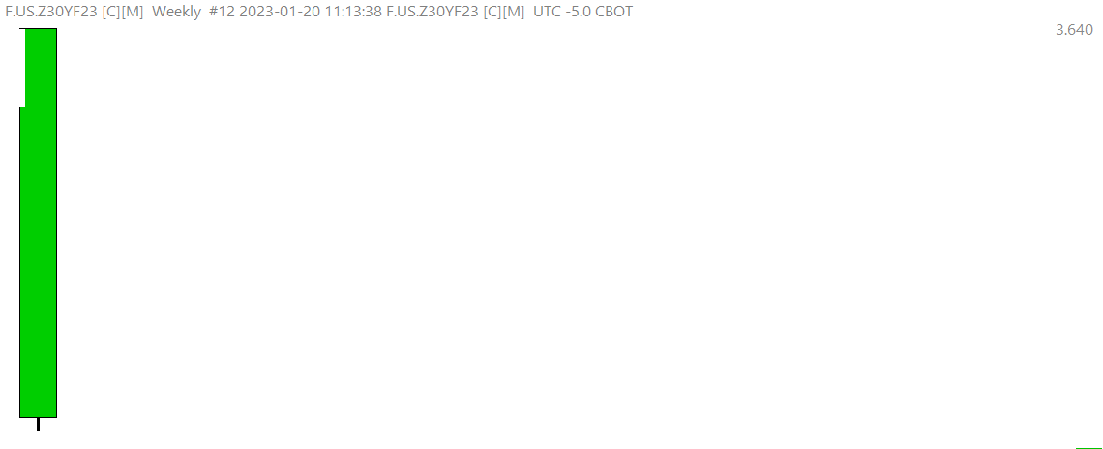Click the first F.US.Z30YF23 symbol label
The width and height of the screenshot is (1103, 449).
click(x=51, y=12)
